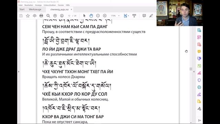Click the line 'КХОР ВА ДЖИ СИ МА ТОНГ БАР'

tap(73, 117)
